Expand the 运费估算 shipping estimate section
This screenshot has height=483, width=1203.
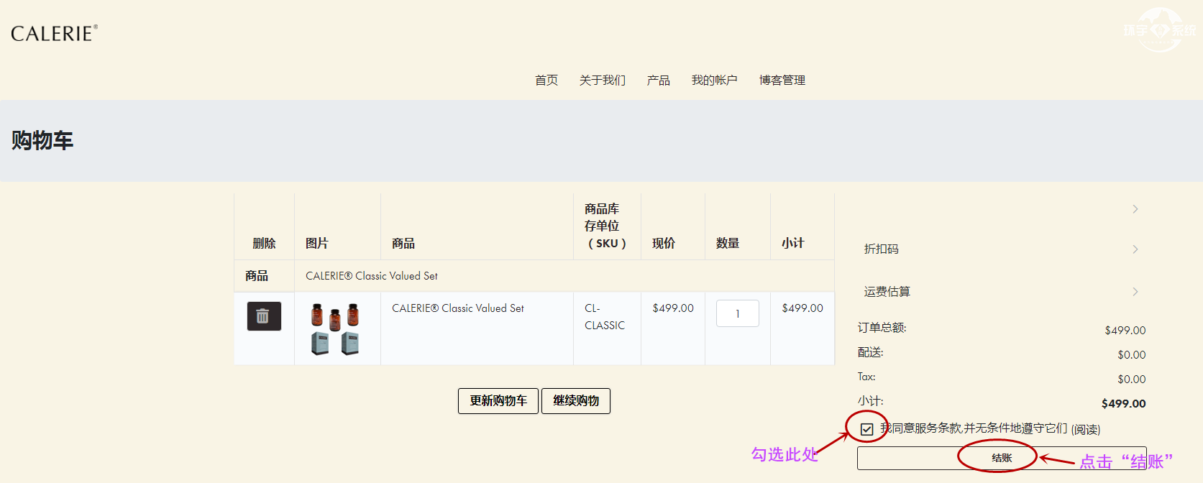pos(1001,291)
